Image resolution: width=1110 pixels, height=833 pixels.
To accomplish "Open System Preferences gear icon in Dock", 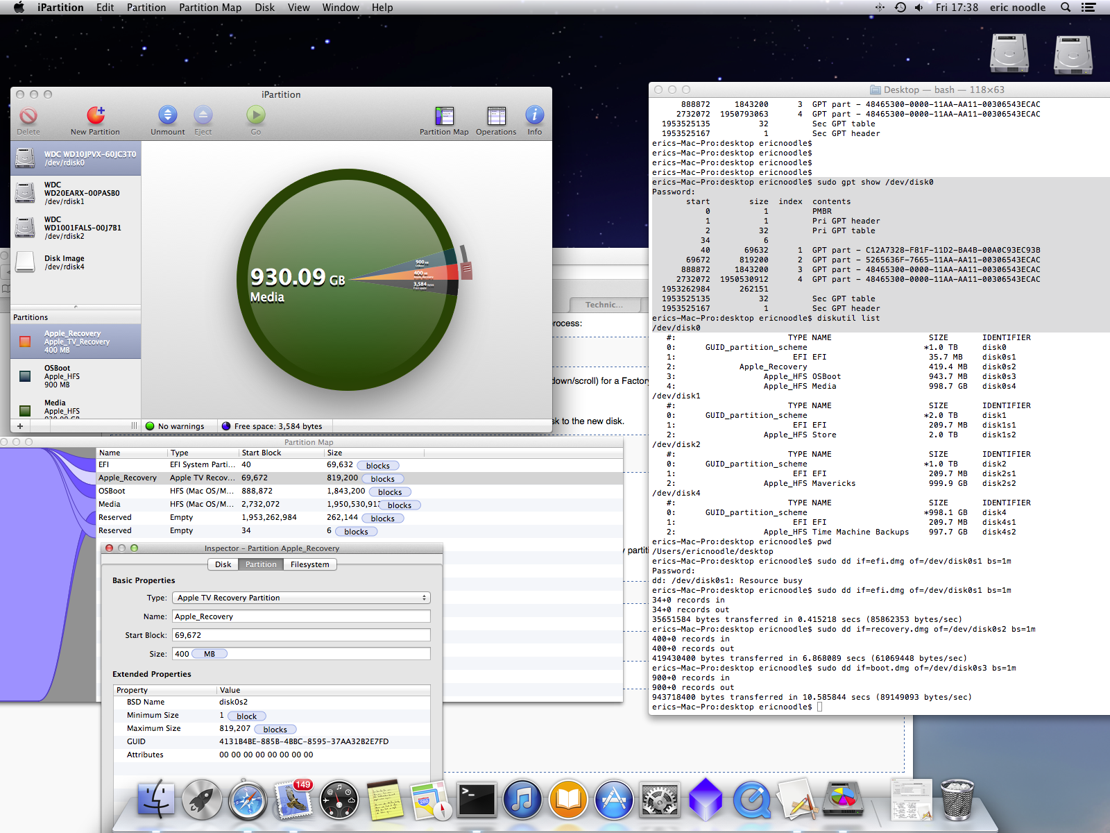I will click(x=660, y=800).
